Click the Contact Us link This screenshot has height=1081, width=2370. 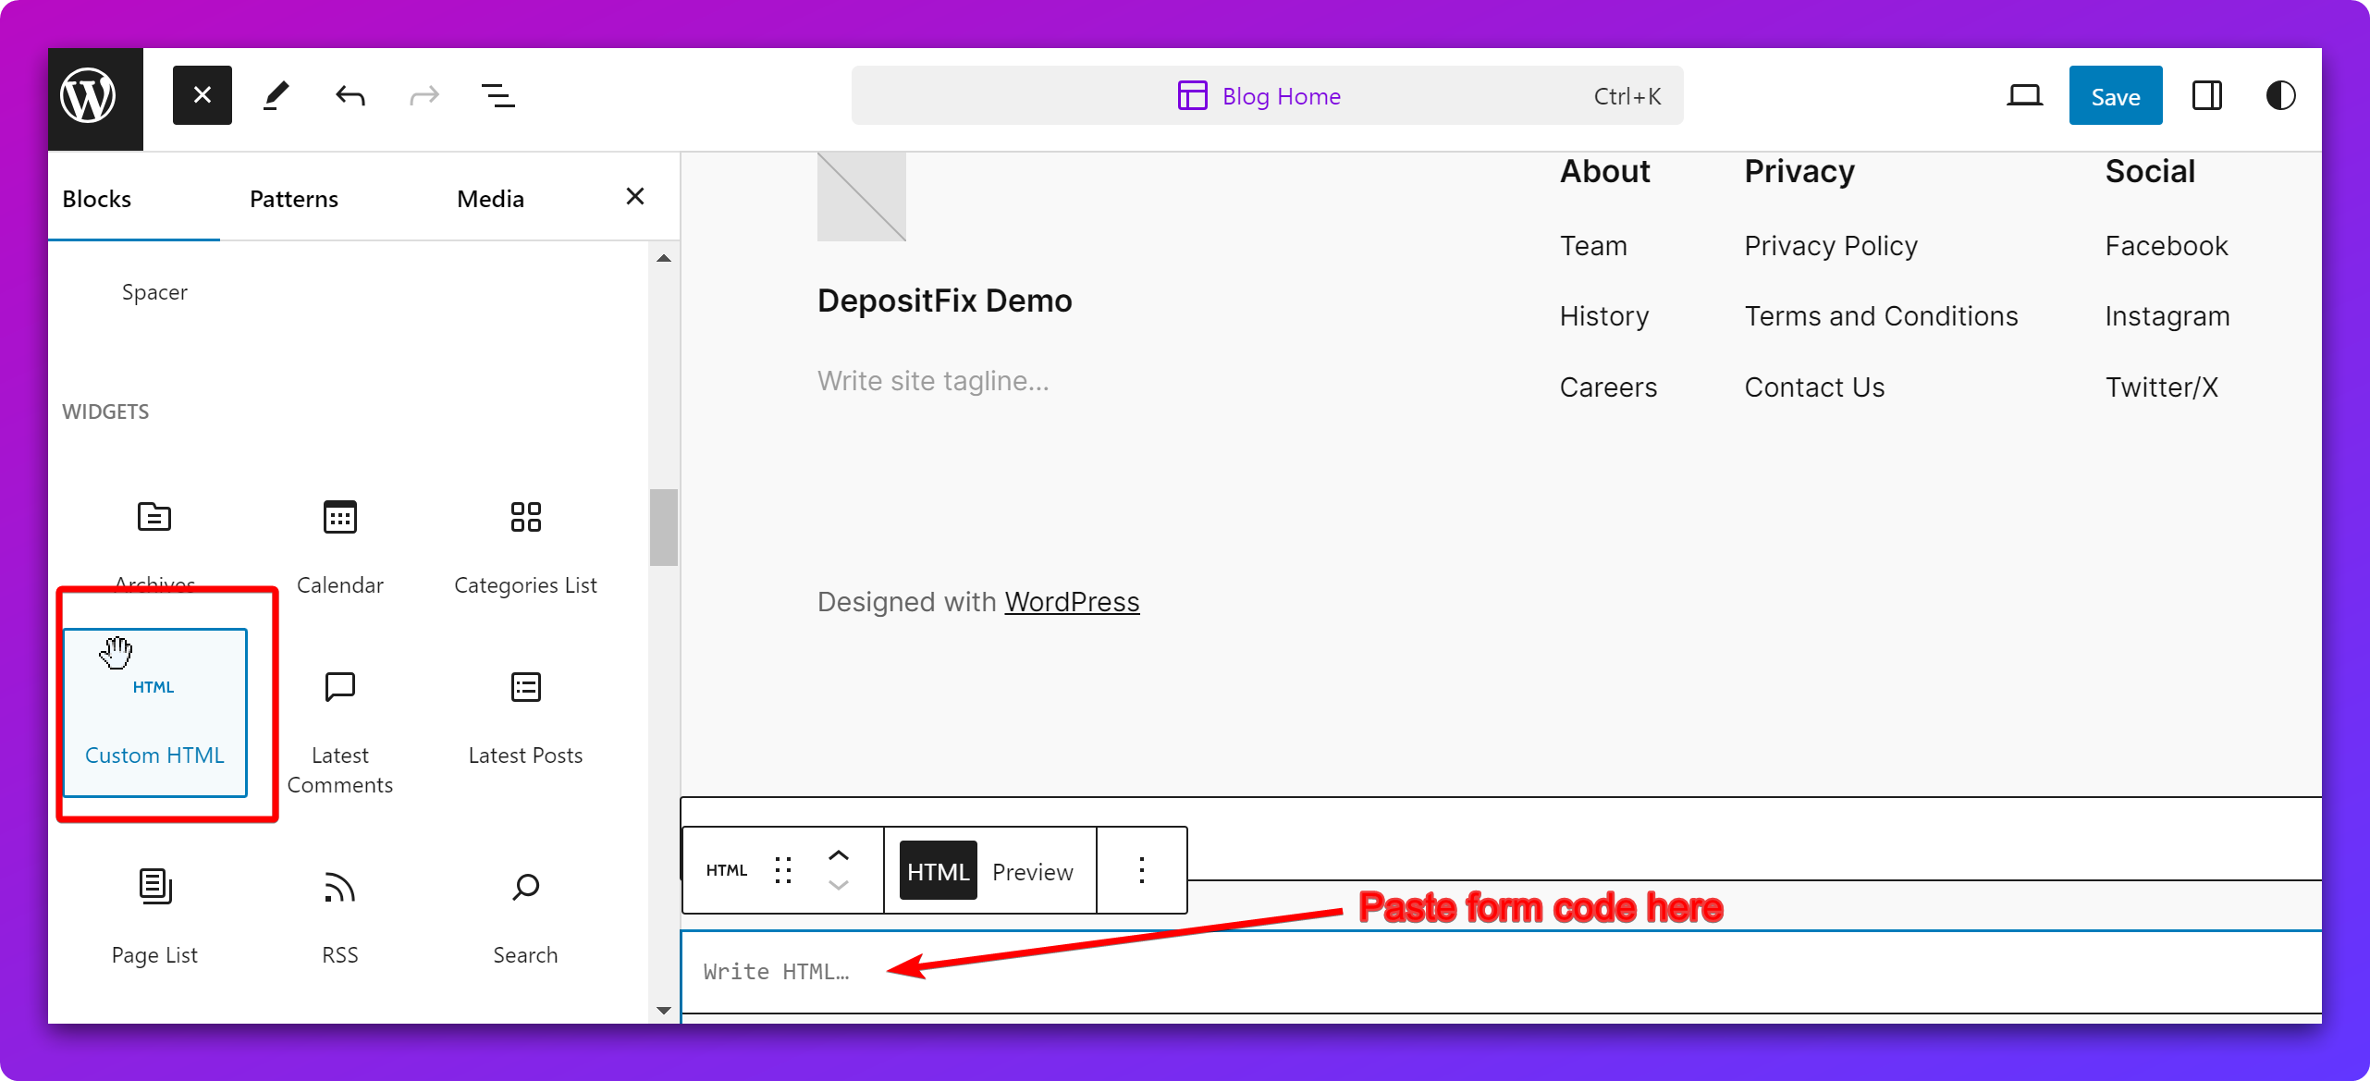click(x=1814, y=387)
